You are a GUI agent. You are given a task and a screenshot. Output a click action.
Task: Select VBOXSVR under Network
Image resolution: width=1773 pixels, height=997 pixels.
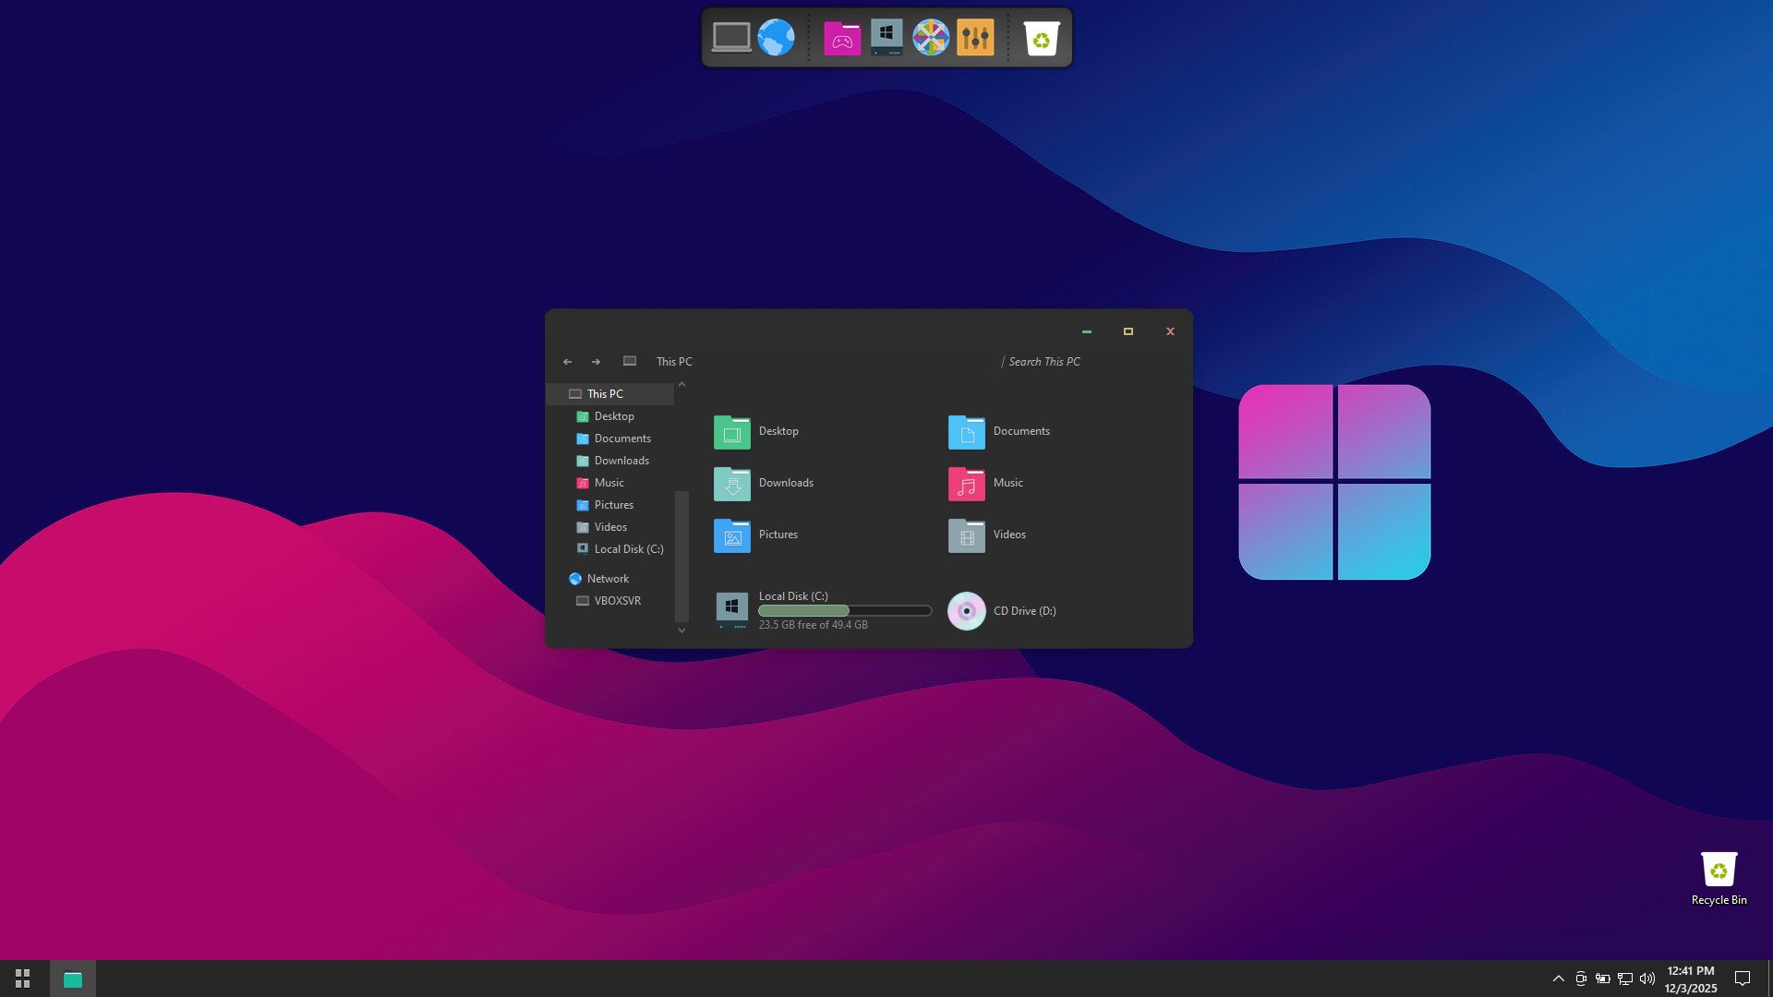(617, 601)
